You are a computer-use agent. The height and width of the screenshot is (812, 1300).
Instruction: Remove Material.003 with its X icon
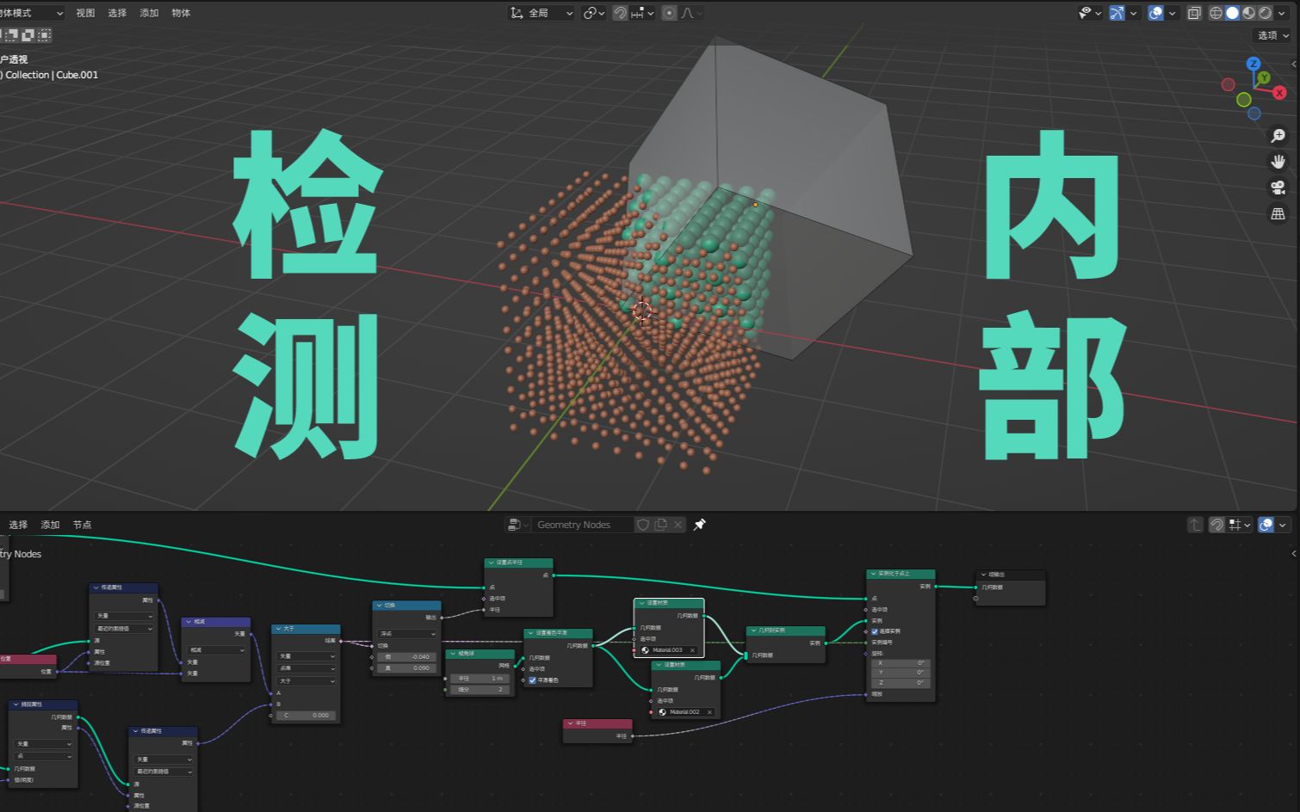coord(692,650)
